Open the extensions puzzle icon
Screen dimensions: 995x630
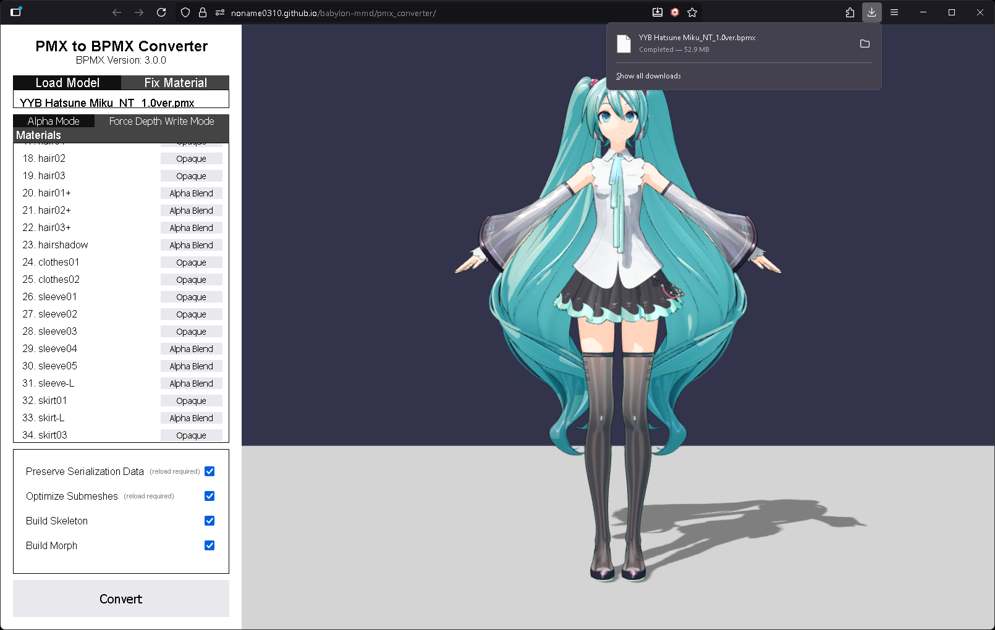pyautogui.click(x=850, y=12)
